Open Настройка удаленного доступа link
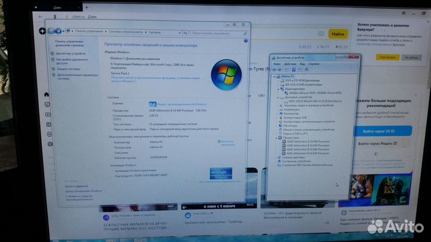 [x=72, y=61]
